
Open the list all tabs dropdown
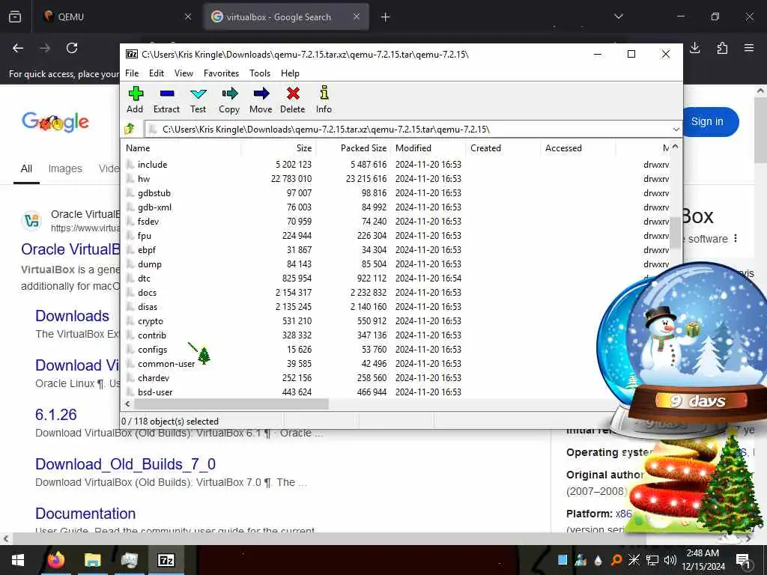(619, 16)
